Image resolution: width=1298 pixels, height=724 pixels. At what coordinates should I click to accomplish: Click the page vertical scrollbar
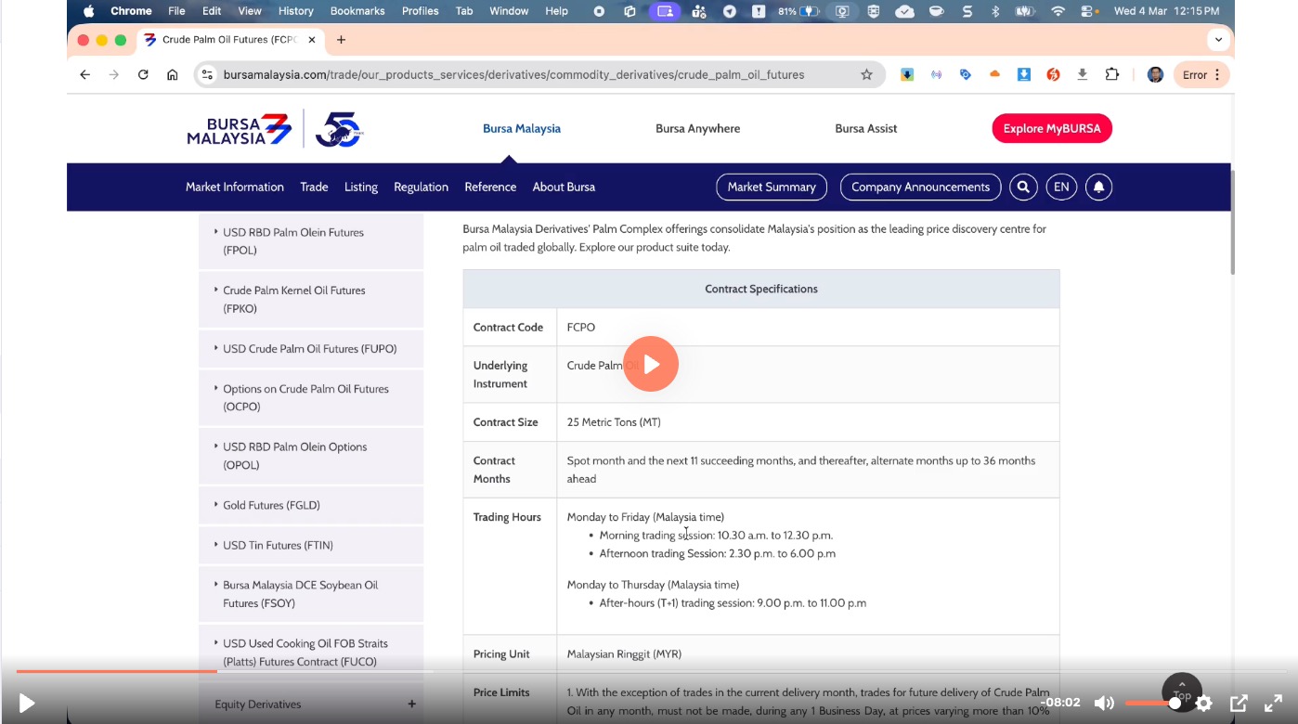coord(1232,223)
